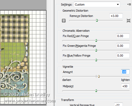This screenshot has height=106, width=132.
Task: Click the Vignette Midpoint slider handle
Action: (x=96, y=91)
